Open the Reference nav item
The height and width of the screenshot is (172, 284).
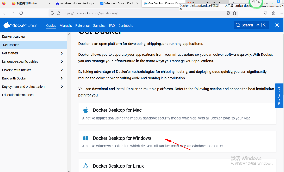coord(82,25)
